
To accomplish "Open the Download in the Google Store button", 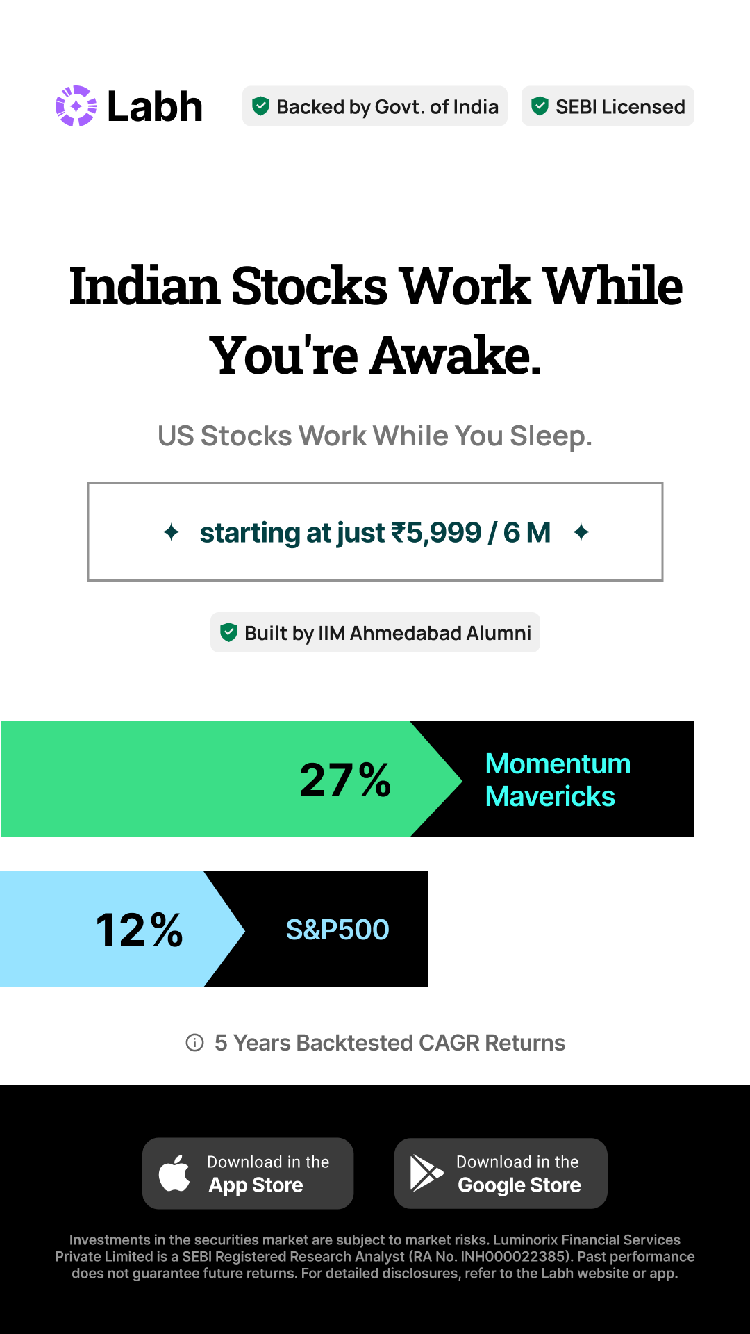I will coord(501,1174).
